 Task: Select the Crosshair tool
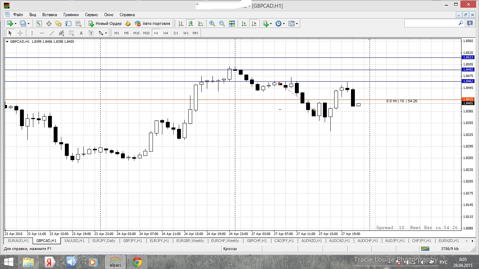click(20, 33)
